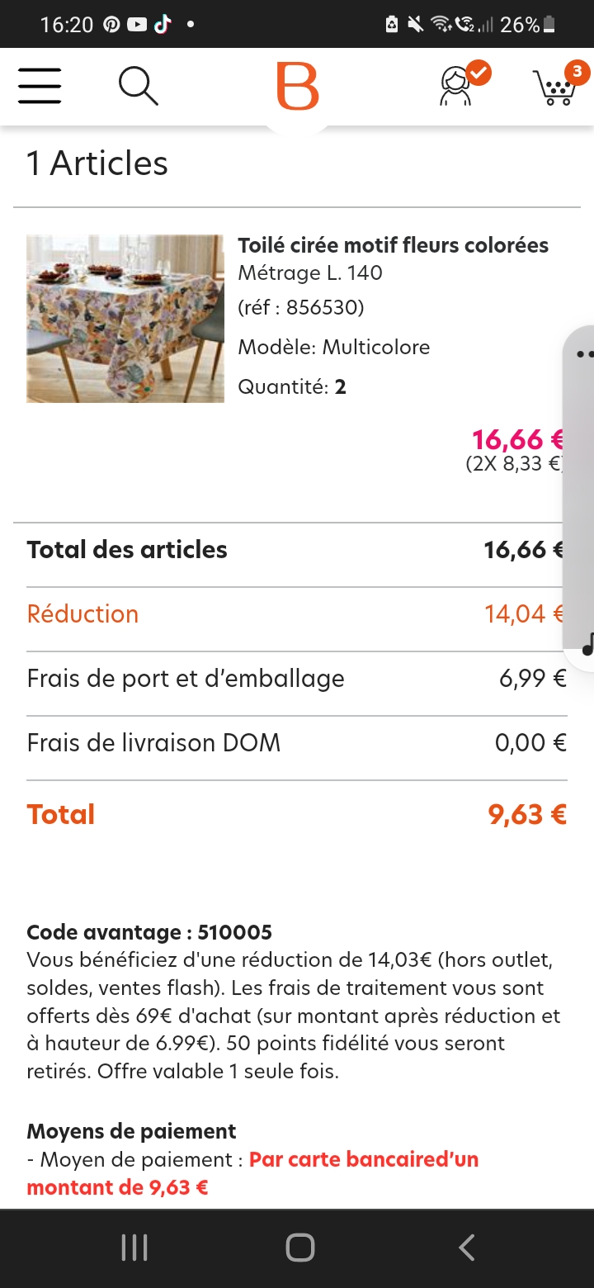Image resolution: width=594 pixels, height=1288 pixels.
Task: Open the shopping cart with 3 items
Action: [555, 86]
